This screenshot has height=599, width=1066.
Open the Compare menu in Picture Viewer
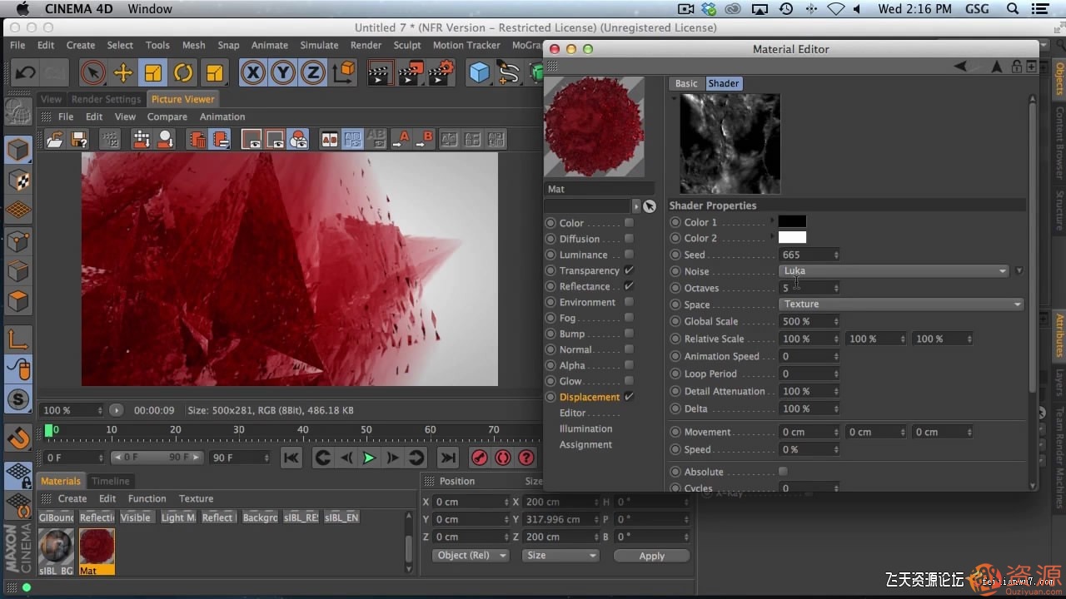pyautogui.click(x=167, y=116)
